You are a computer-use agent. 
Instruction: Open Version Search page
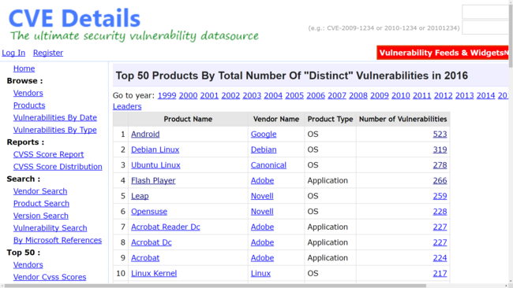pyautogui.click(x=41, y=216)
